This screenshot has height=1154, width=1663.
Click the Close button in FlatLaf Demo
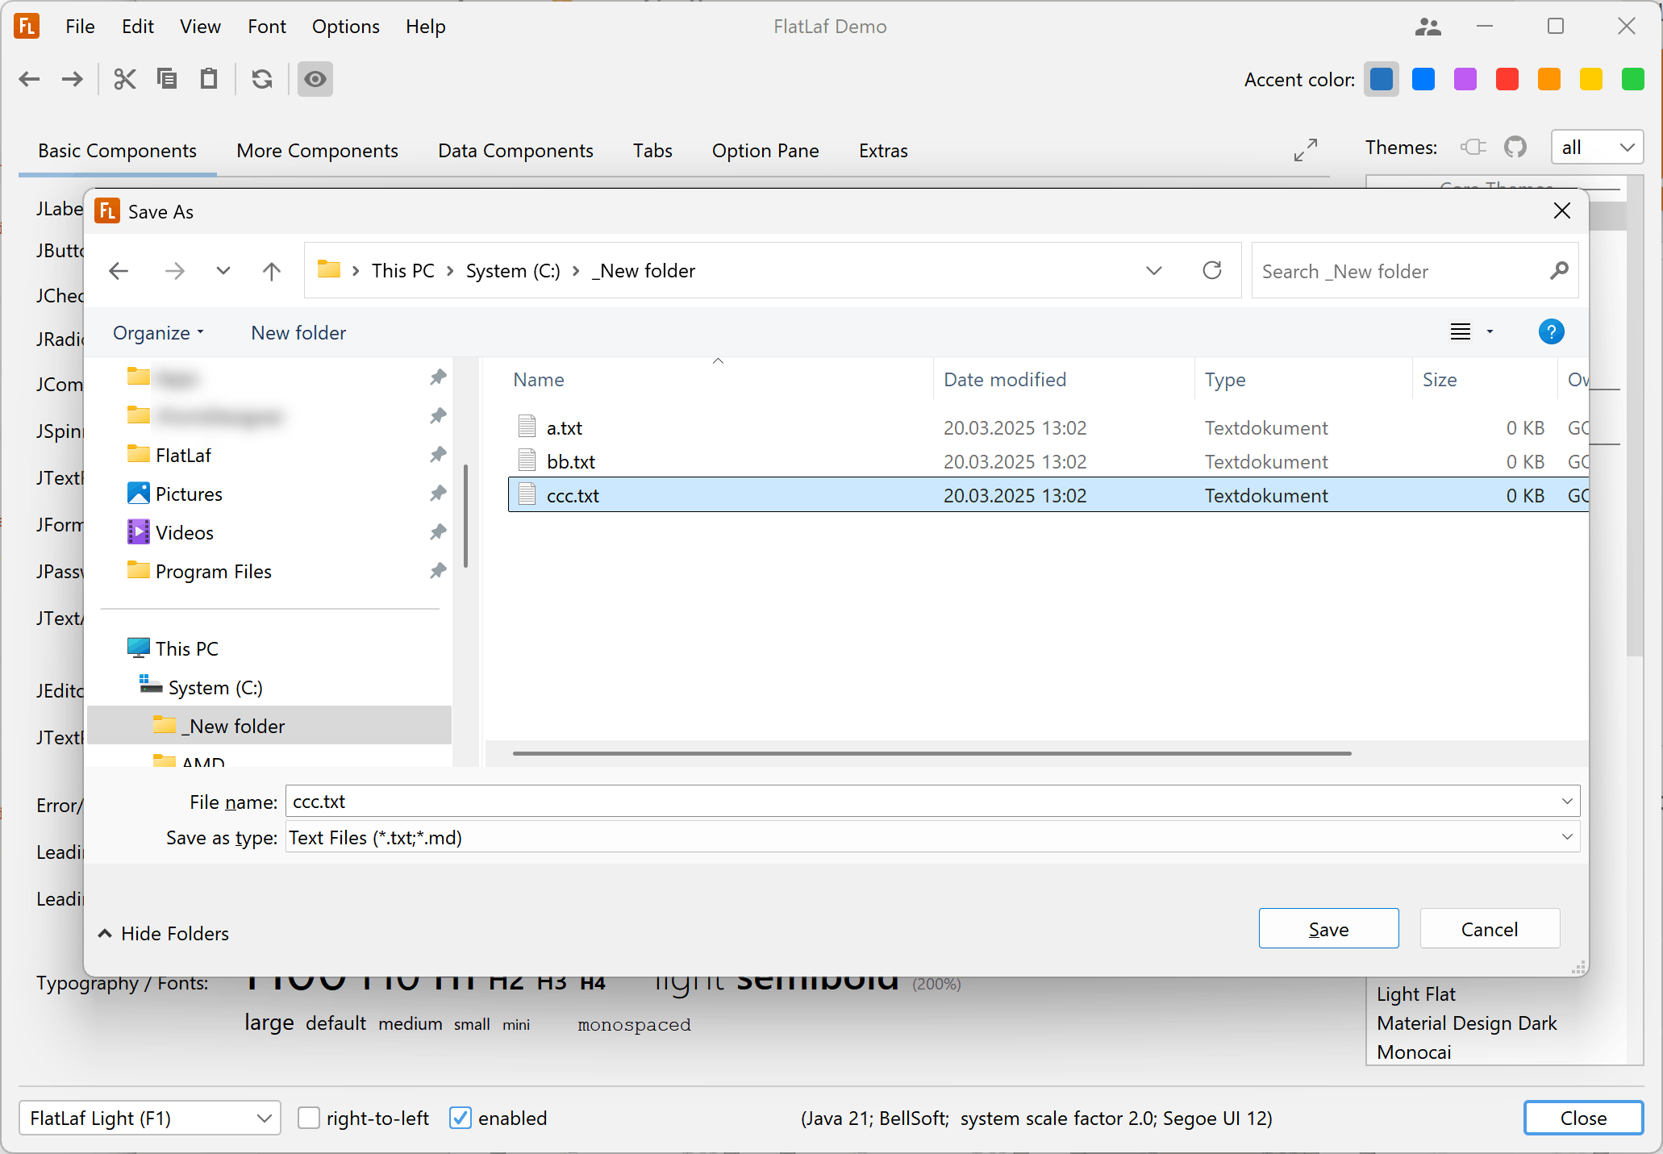click(1583, 1118)
